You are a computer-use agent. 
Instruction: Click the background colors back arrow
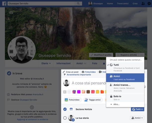click(x=65, y=92)
